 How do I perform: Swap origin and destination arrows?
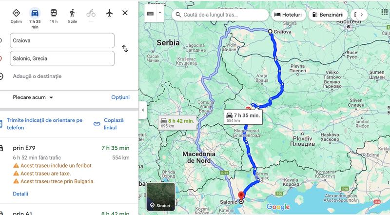tap(125, 49)
